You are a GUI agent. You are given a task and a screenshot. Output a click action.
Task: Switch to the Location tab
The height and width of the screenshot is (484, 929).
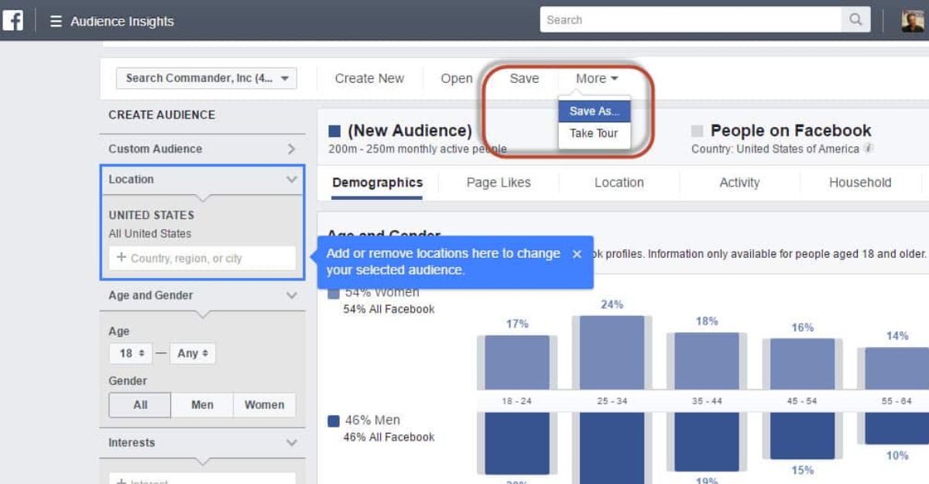click(x=619, y=183)
